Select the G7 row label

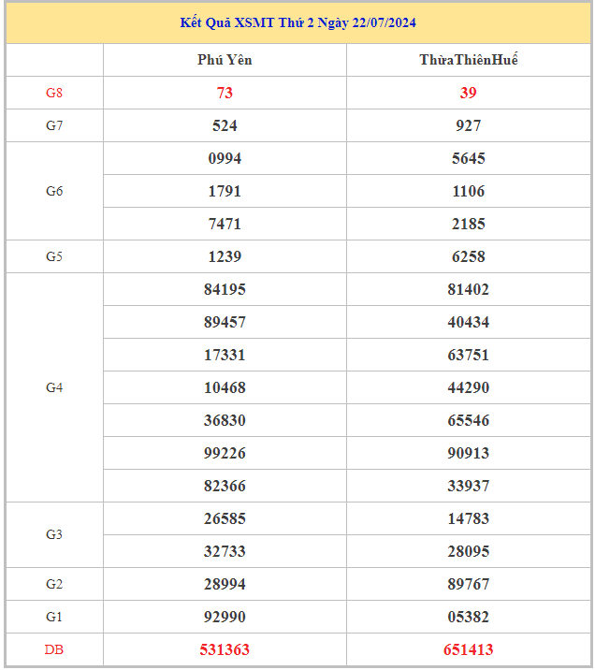(x=54, y=125)
